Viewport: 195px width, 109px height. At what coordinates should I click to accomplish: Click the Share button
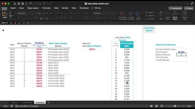click(189, 8)
